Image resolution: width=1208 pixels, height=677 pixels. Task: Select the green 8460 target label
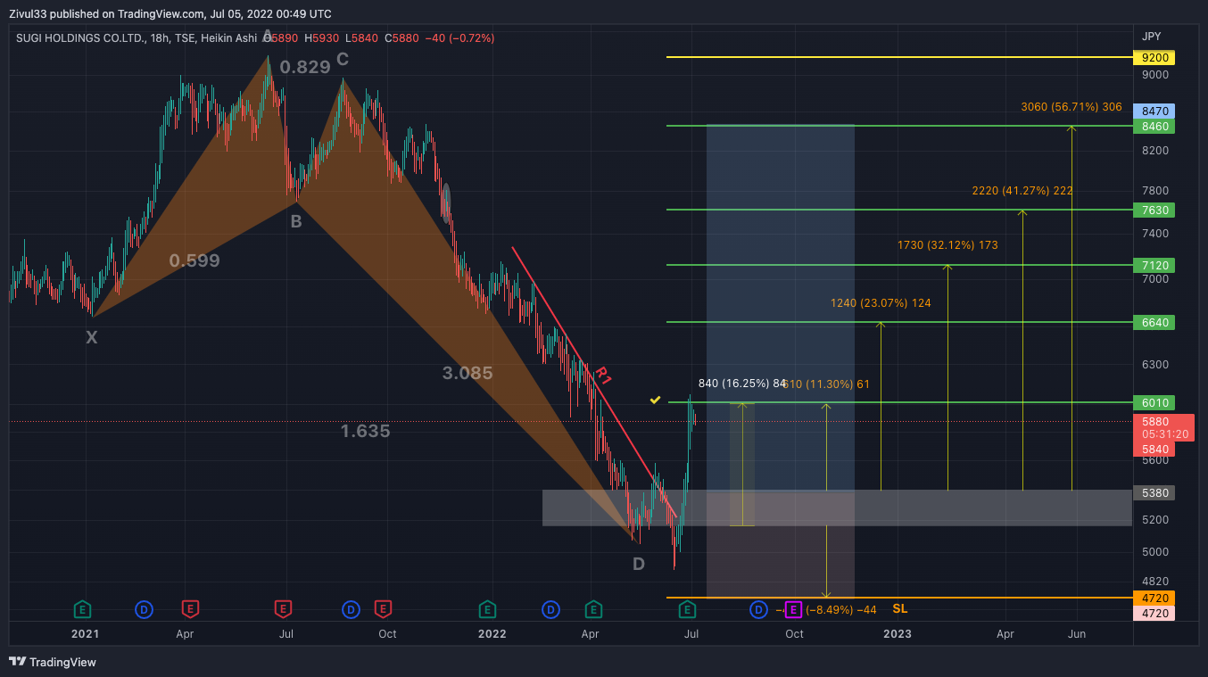point(1154,127)
